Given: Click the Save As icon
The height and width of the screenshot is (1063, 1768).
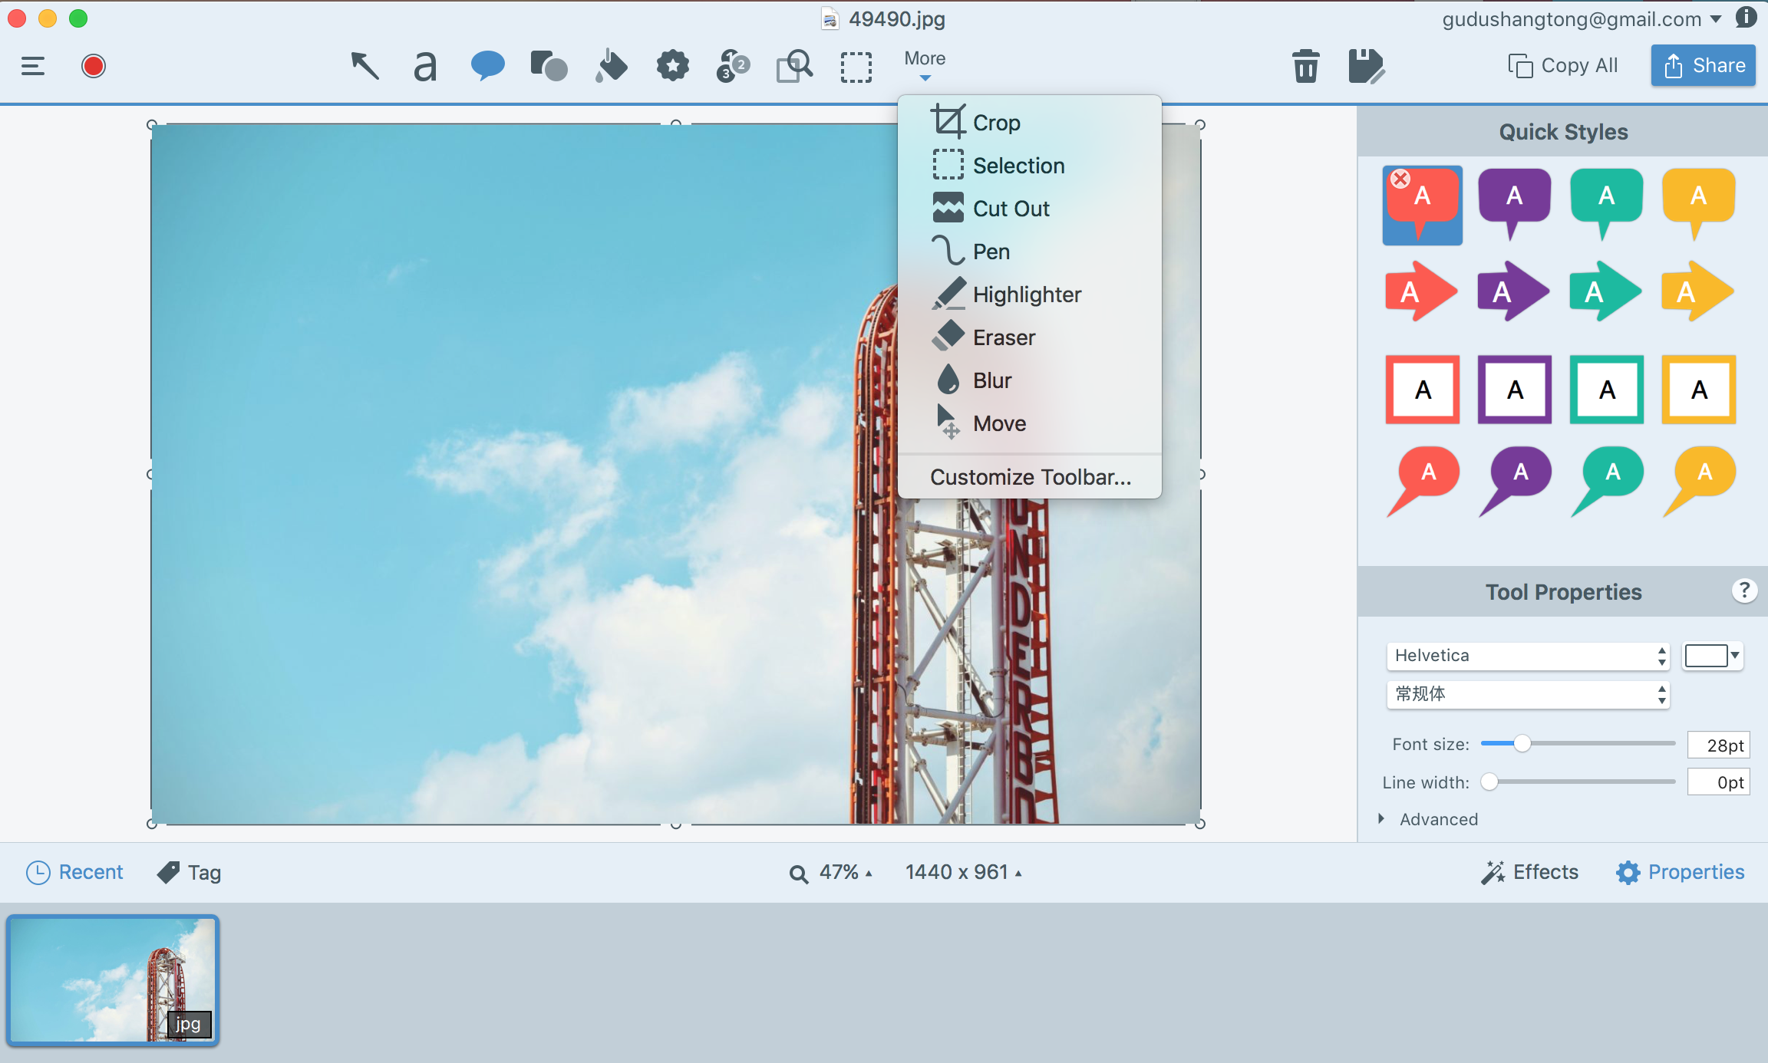Looking at the screenshot, I should click(1366, 66).
